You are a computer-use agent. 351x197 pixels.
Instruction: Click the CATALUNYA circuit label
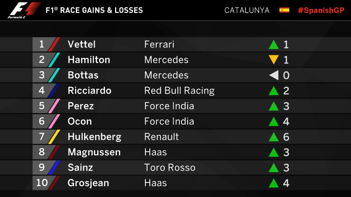247,10
